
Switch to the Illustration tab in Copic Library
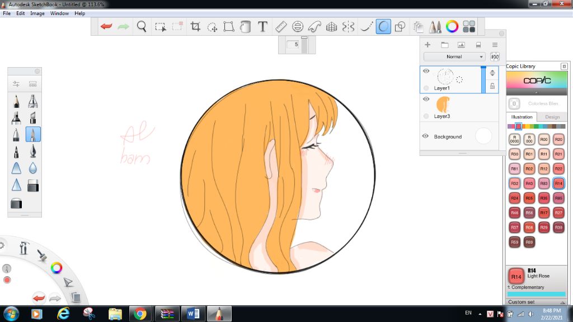click(522, 117)
